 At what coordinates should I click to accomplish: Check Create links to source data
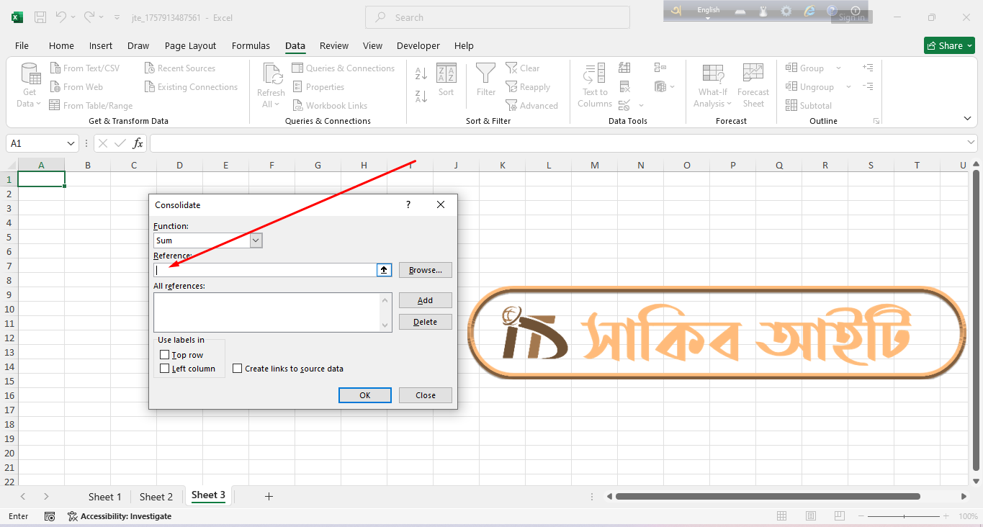238,369
